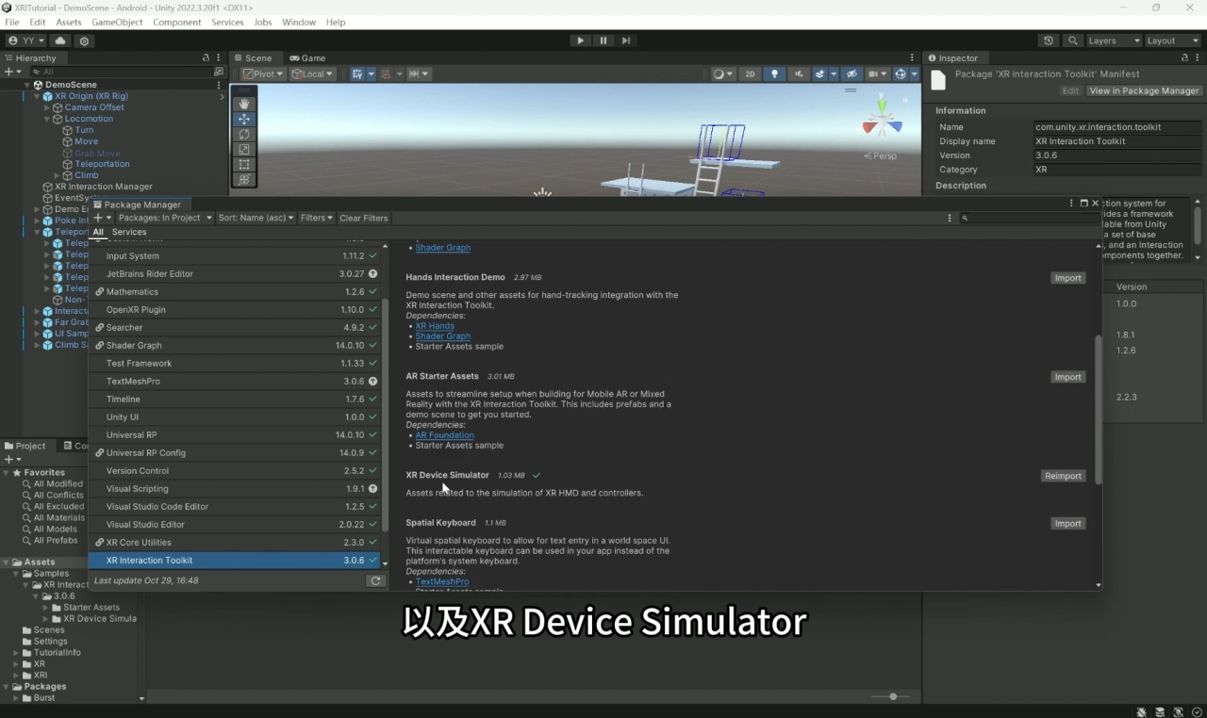Select XR Core Utilities package row
This screenshot has width=1207, height=718.
[235, 543]
